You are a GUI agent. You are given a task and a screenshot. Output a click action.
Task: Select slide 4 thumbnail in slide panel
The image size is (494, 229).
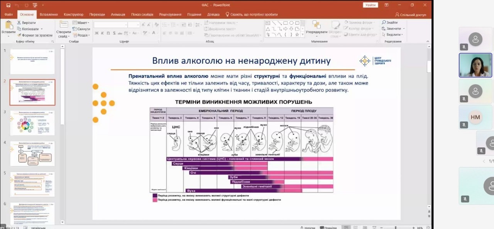pos(32,153)
